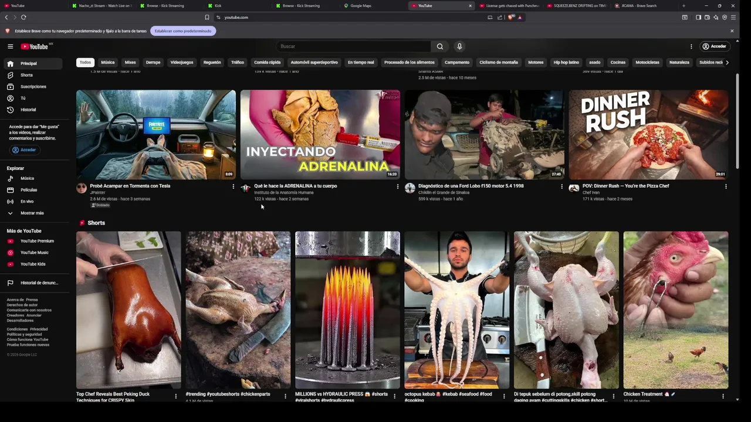Screen dimensions: 751x422
Task: Open options for Ford Lobo diagnóstico video
Action: tap(562, 186)
